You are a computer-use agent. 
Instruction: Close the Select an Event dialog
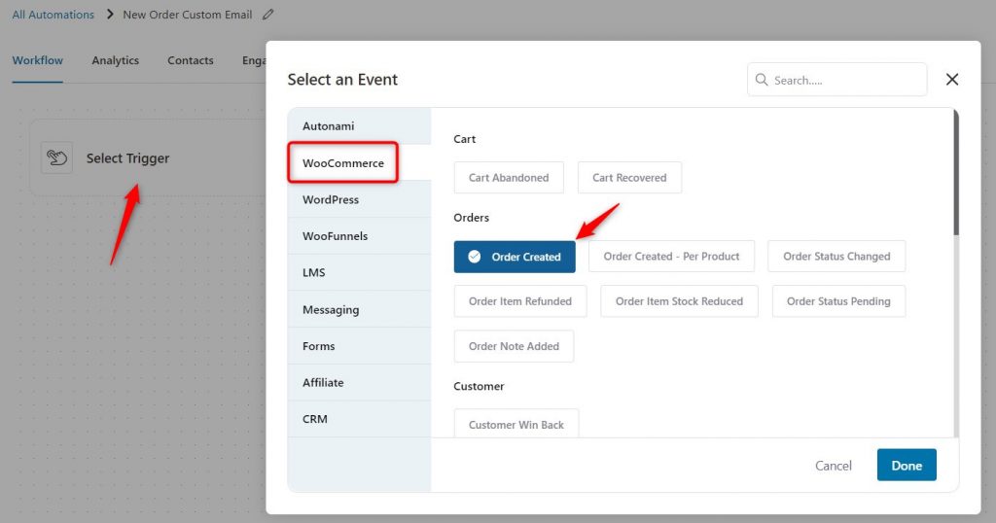click(951, 80)
